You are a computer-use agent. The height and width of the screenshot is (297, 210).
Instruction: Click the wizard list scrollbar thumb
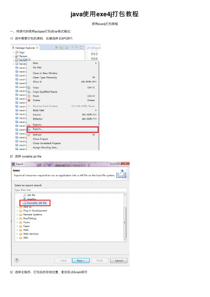pos(125,222)
